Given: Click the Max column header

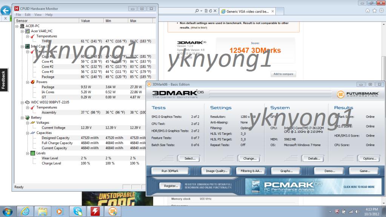Looking at the screenshot, I should (x=141, y=21).
